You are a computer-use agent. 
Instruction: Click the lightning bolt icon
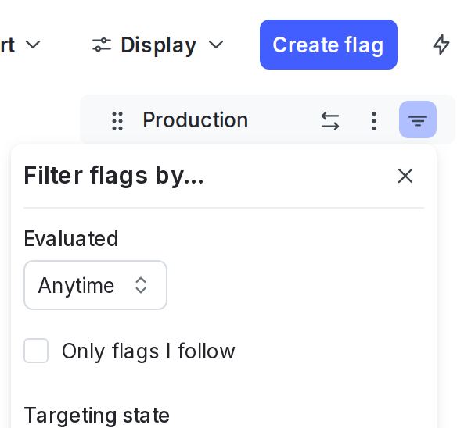[x=441, y=45]
